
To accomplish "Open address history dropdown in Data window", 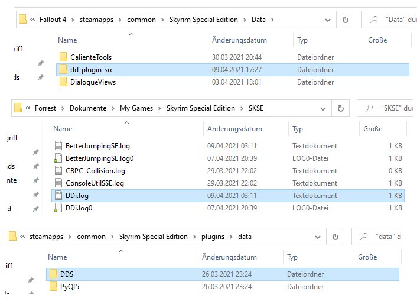I will (328, 20).
